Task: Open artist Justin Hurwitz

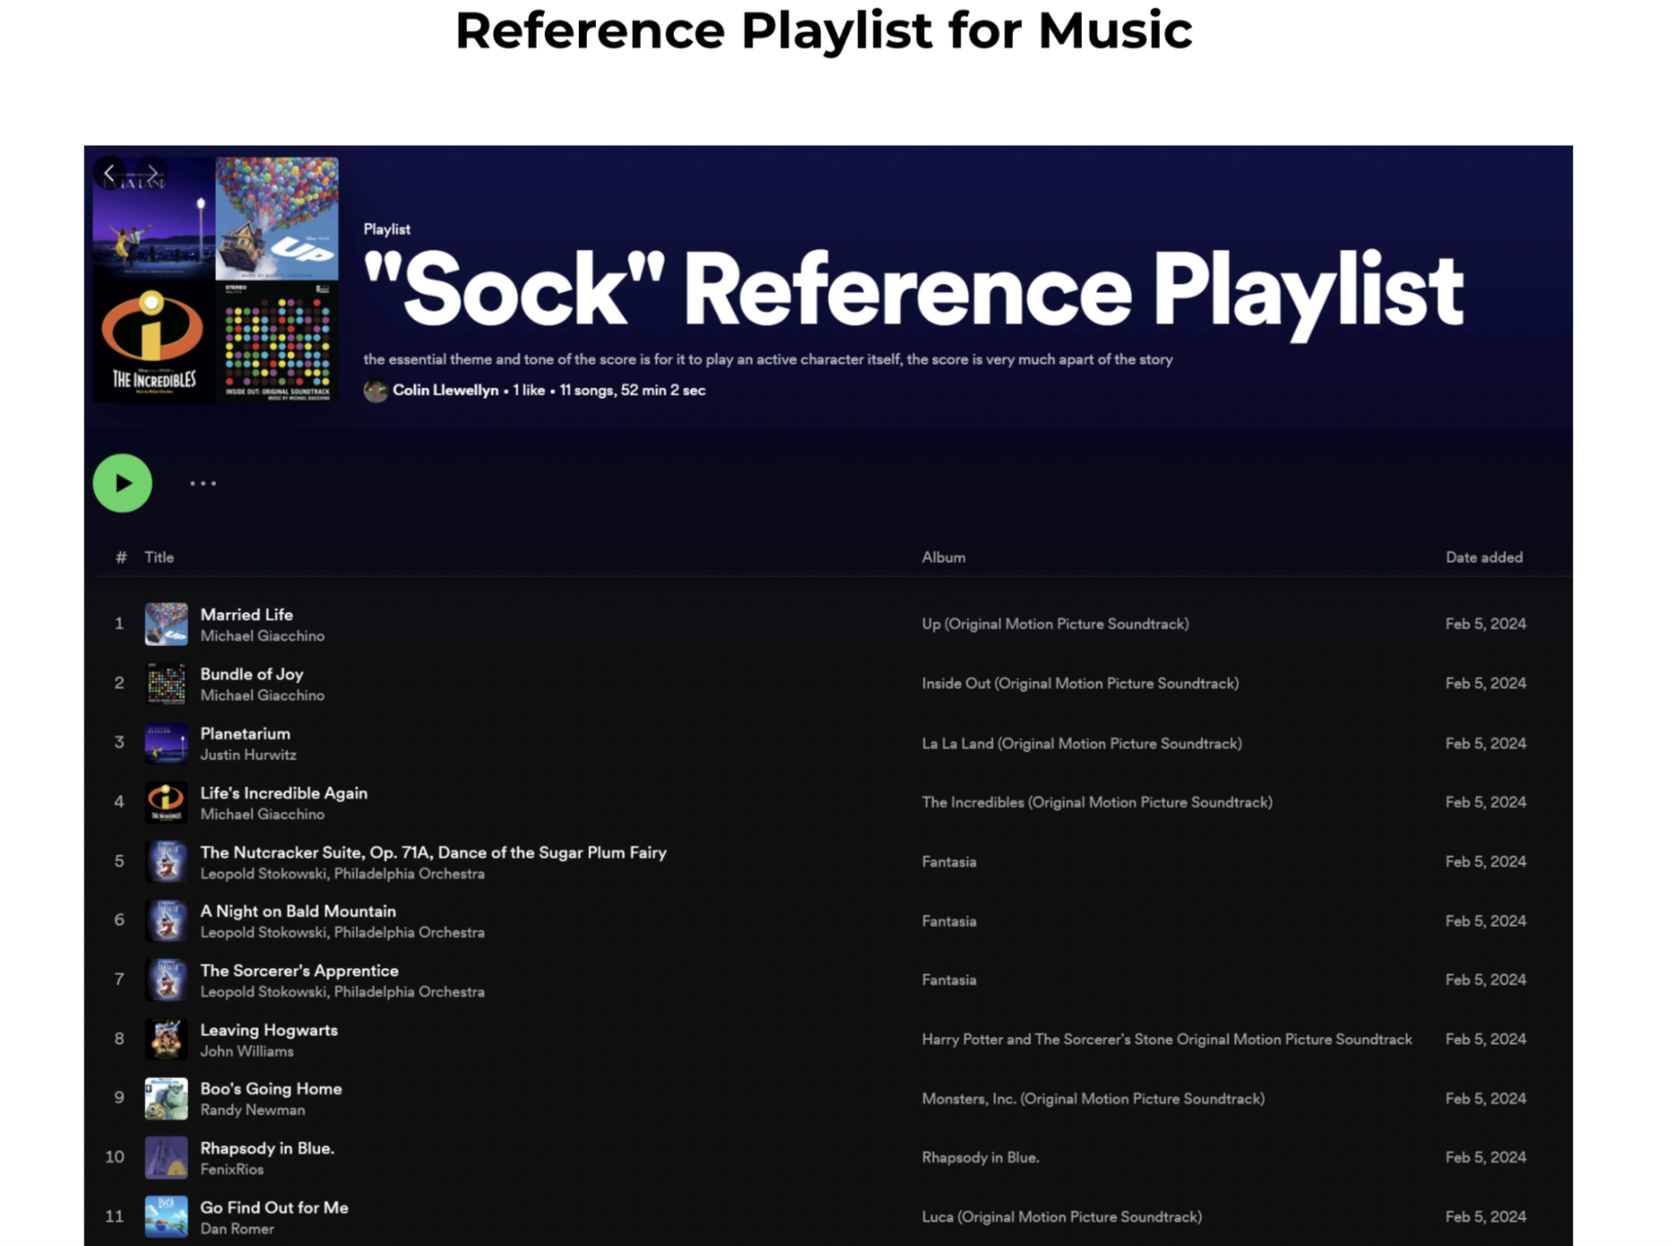Action: coord(248,755)
